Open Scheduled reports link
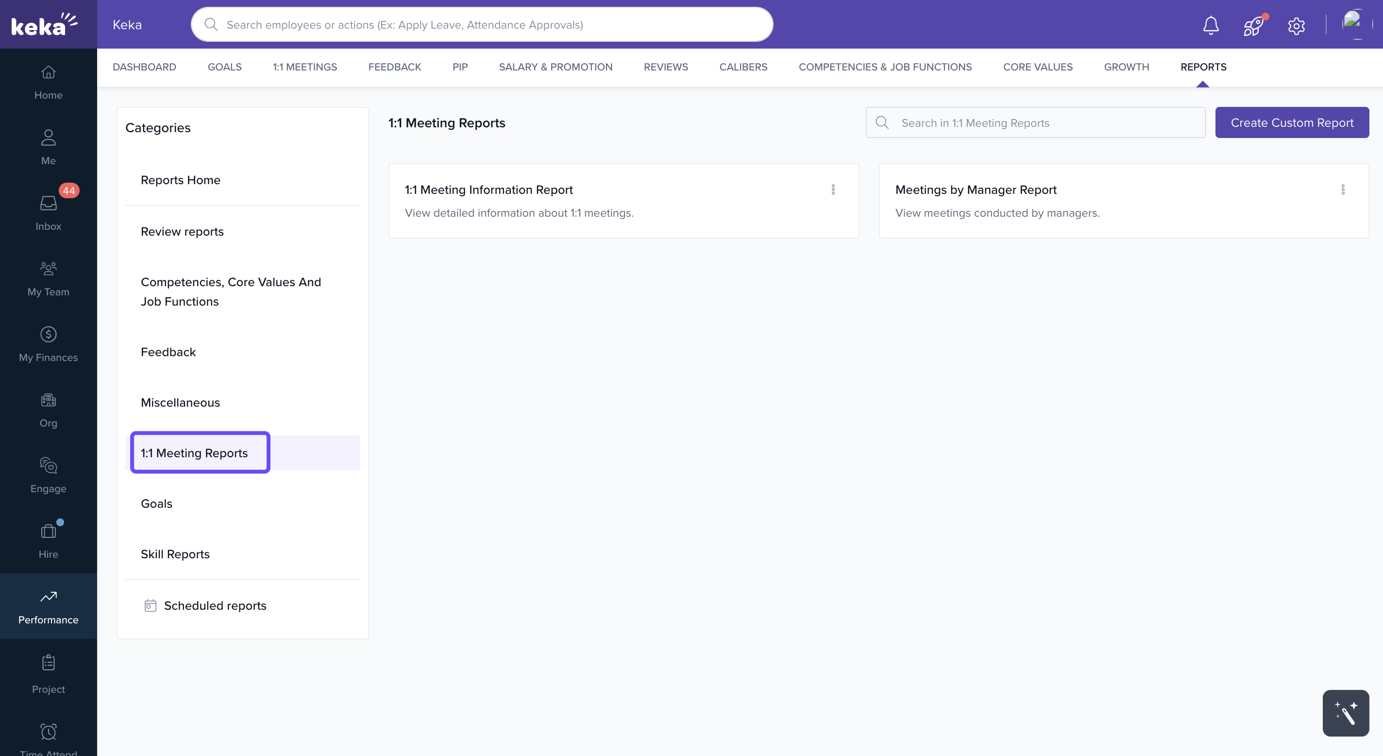1383x756 pixels. point(215,605)
